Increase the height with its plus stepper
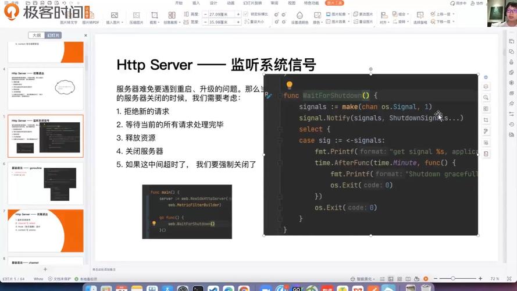This screenshot has height=291, width=517. pos(238,14)
